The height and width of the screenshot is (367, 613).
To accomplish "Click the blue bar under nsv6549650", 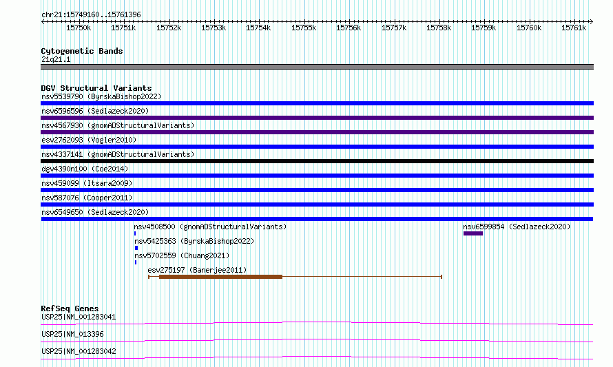I will pyautogui.click(x=317, y=219).
